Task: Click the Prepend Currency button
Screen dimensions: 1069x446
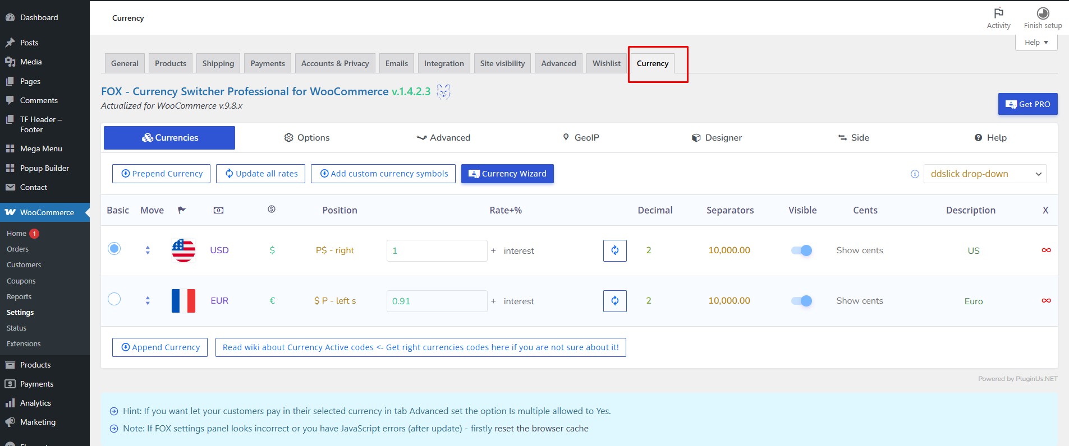Action: click(x=162, y=174)
